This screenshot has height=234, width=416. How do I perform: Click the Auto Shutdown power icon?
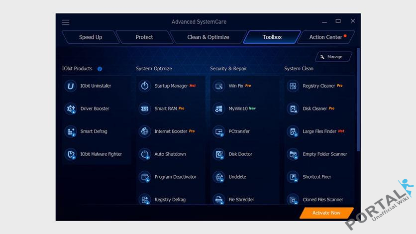(x=145, y=154)
